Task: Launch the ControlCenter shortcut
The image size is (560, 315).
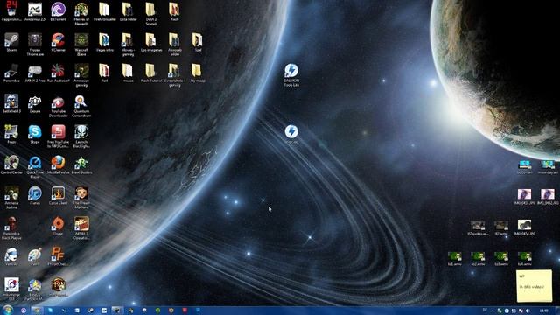Action: pos(11,165)
